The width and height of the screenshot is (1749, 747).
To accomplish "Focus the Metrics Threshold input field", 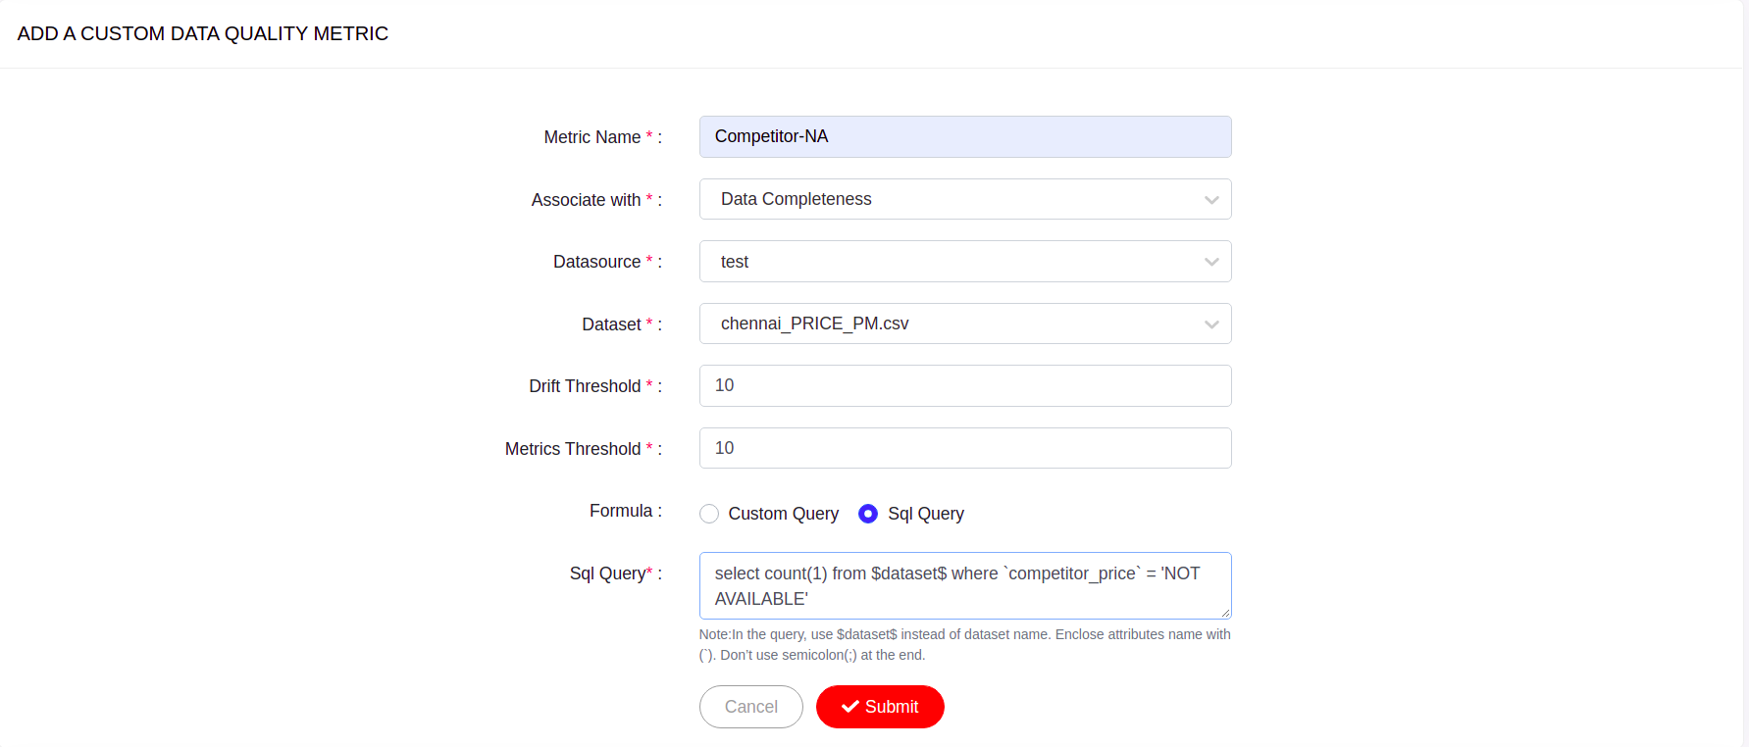I will (x=964, y=448).
